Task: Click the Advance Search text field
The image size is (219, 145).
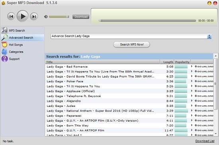Action: [129, 36]
